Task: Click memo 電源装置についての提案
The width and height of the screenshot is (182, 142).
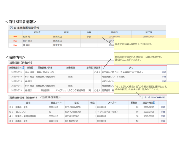Action: click(x=113, y=77)
